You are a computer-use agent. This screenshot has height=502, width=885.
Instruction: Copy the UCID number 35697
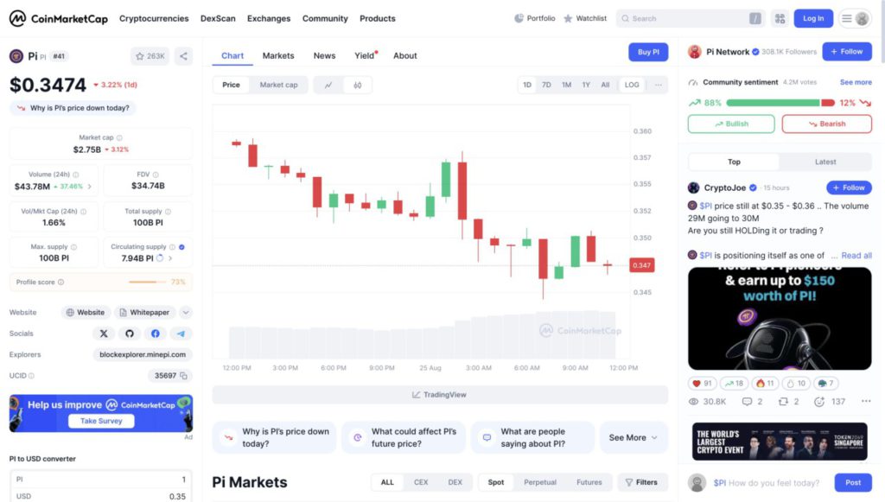coord(185,376)
